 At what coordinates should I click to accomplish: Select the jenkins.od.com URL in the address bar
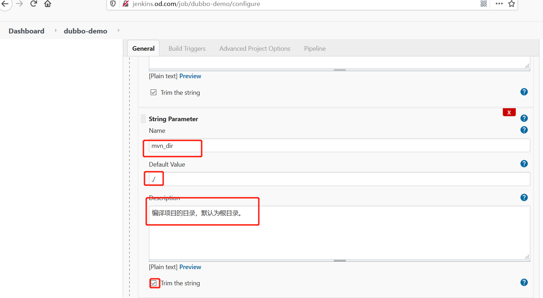coord(196,4)
